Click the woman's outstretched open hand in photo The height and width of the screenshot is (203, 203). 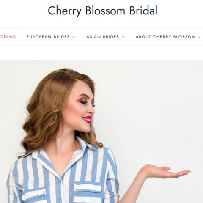[167, 171]
